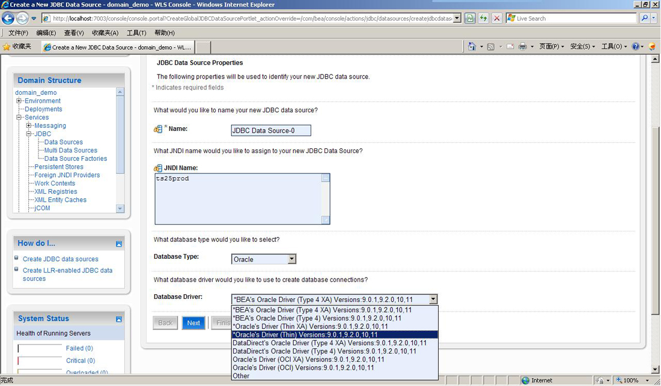Collapse the Services tree node
The height and width of the screenshot is (386, 661).
[19, 118]
